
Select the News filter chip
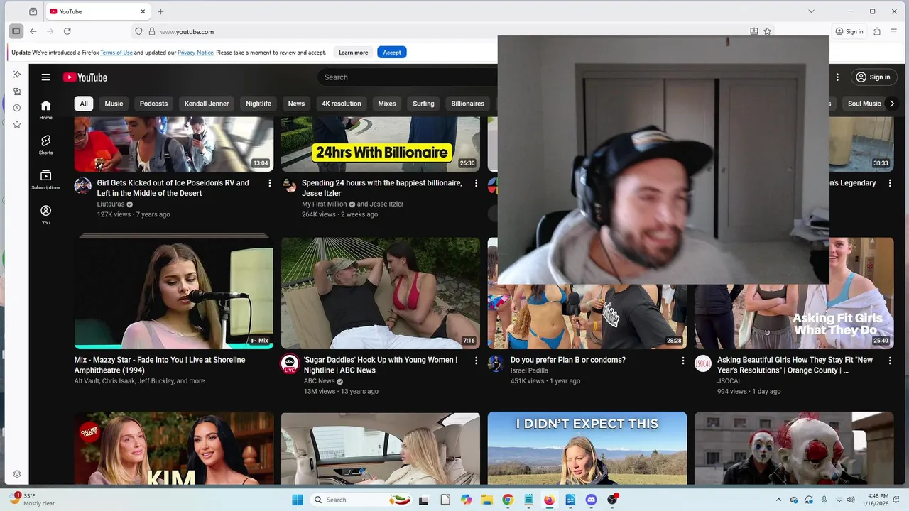coord(296,104)
